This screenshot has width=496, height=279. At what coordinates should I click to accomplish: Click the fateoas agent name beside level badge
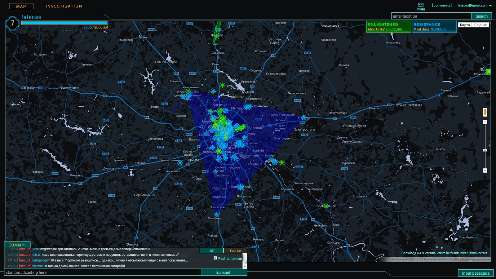[31, 17]
